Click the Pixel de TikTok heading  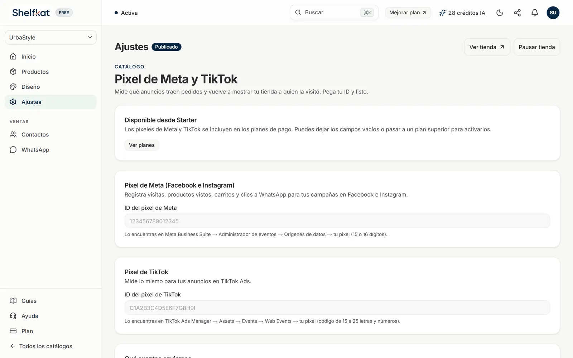point(146,272)
